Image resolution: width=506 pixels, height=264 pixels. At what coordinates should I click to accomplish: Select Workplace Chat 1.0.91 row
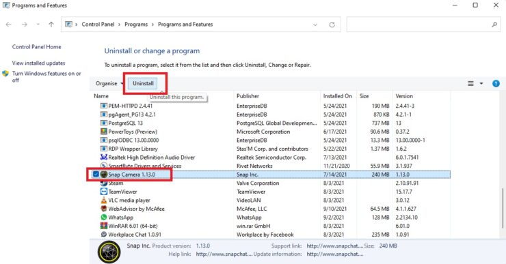point(270,235)
